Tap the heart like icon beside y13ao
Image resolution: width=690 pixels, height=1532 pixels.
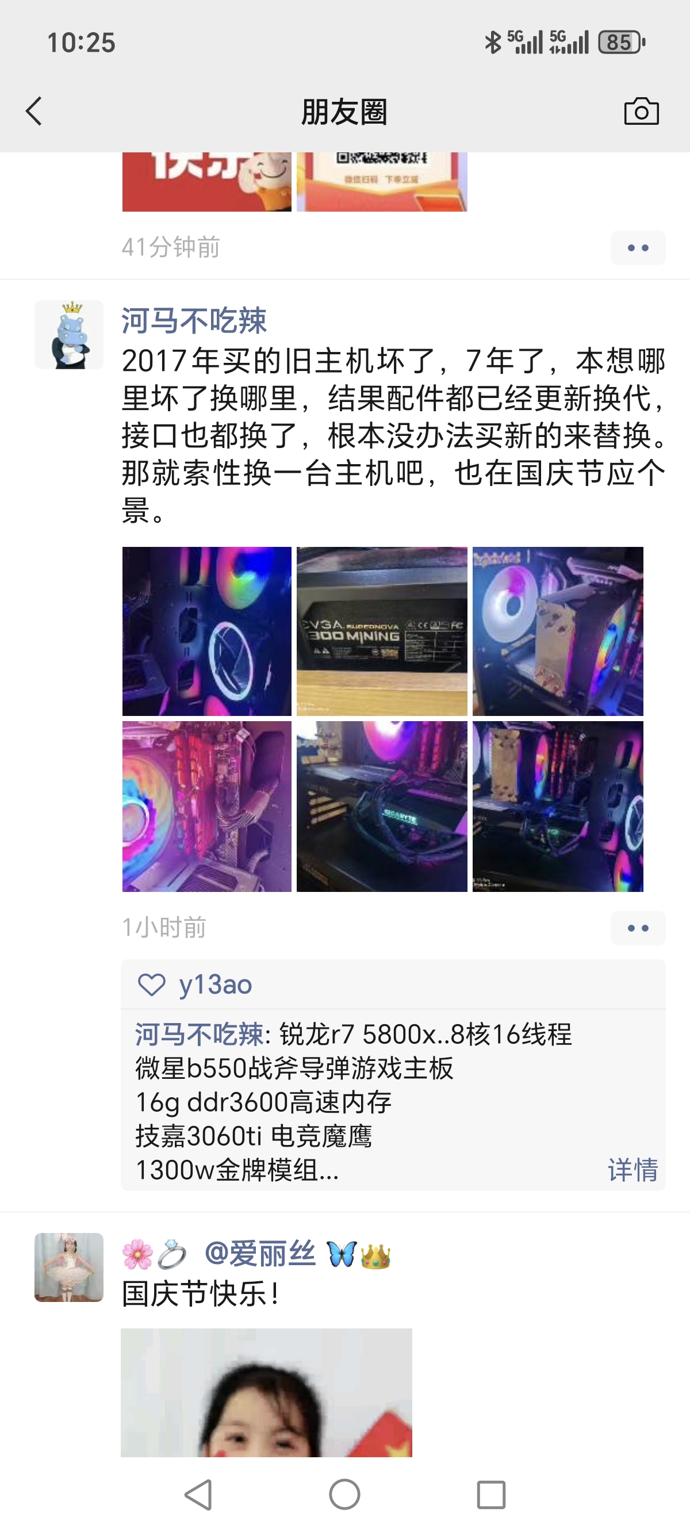(152, 985)
